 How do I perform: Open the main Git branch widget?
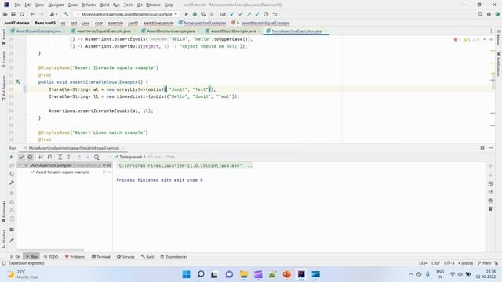pos(484,263)
